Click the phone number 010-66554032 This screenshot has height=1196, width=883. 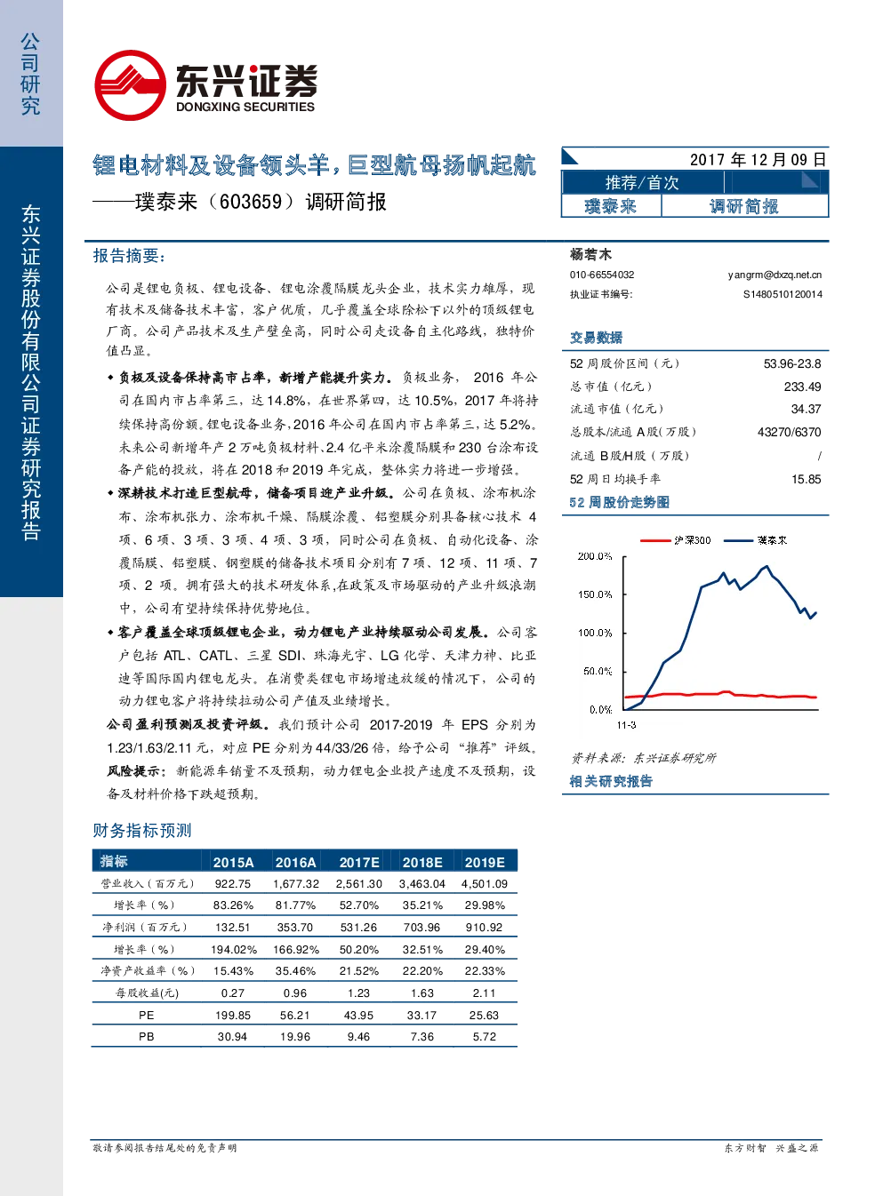click(x=602, y=275)
